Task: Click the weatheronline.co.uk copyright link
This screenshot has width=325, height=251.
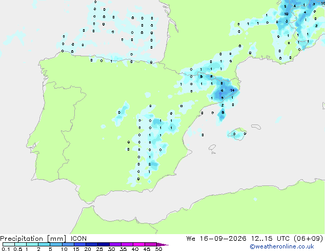Action: (282, 246)
